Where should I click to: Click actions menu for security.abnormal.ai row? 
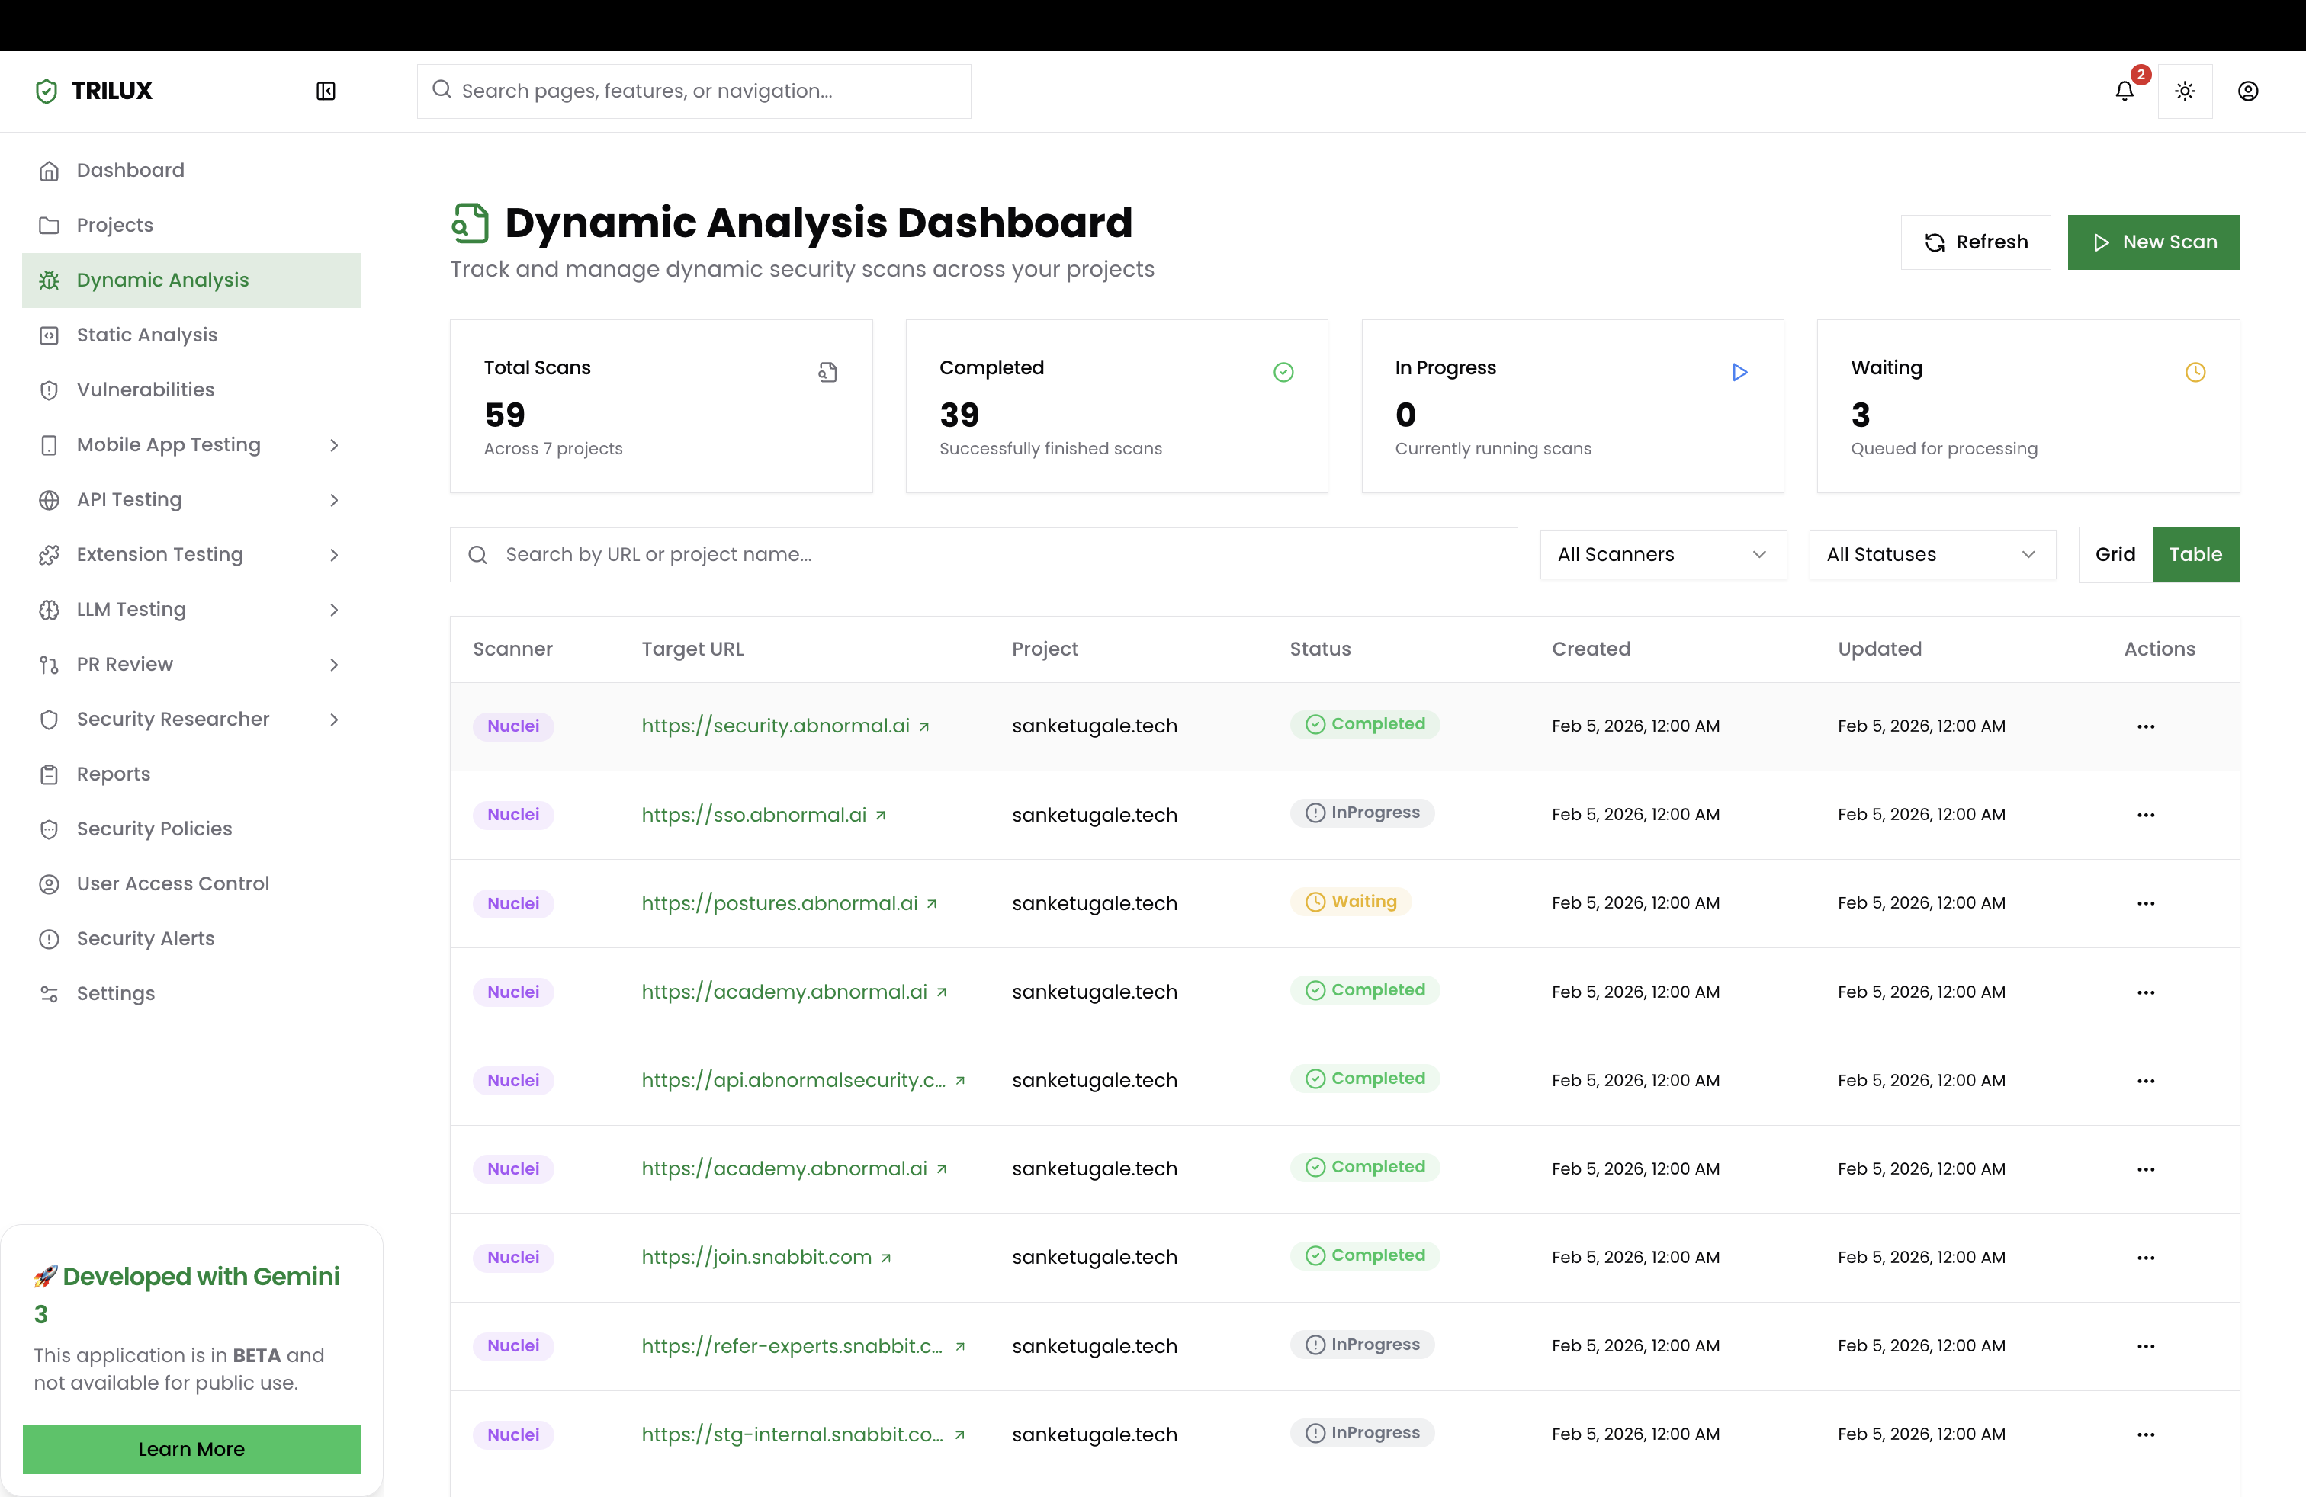coord(2145,726)
